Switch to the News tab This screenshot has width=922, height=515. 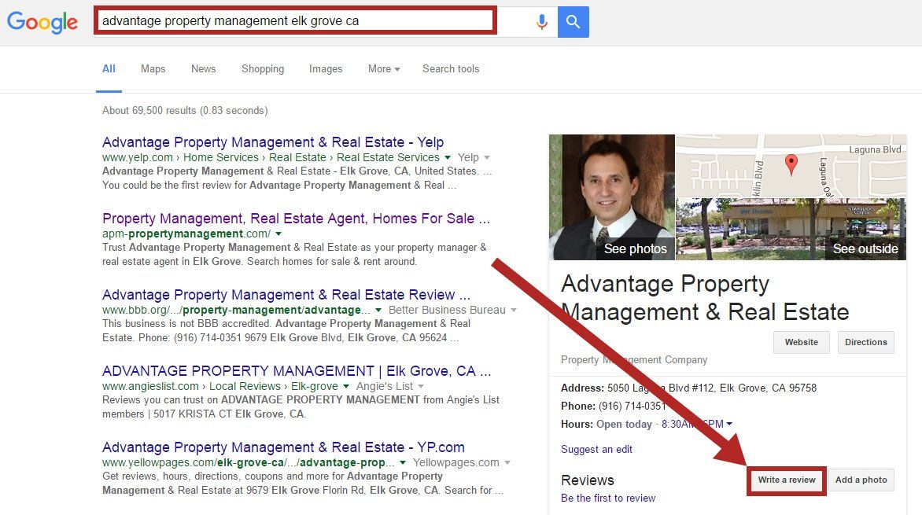tap(204, 68)
